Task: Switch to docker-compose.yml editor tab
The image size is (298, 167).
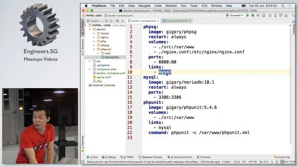Action: pyautogui.click(x=143, y=21)
